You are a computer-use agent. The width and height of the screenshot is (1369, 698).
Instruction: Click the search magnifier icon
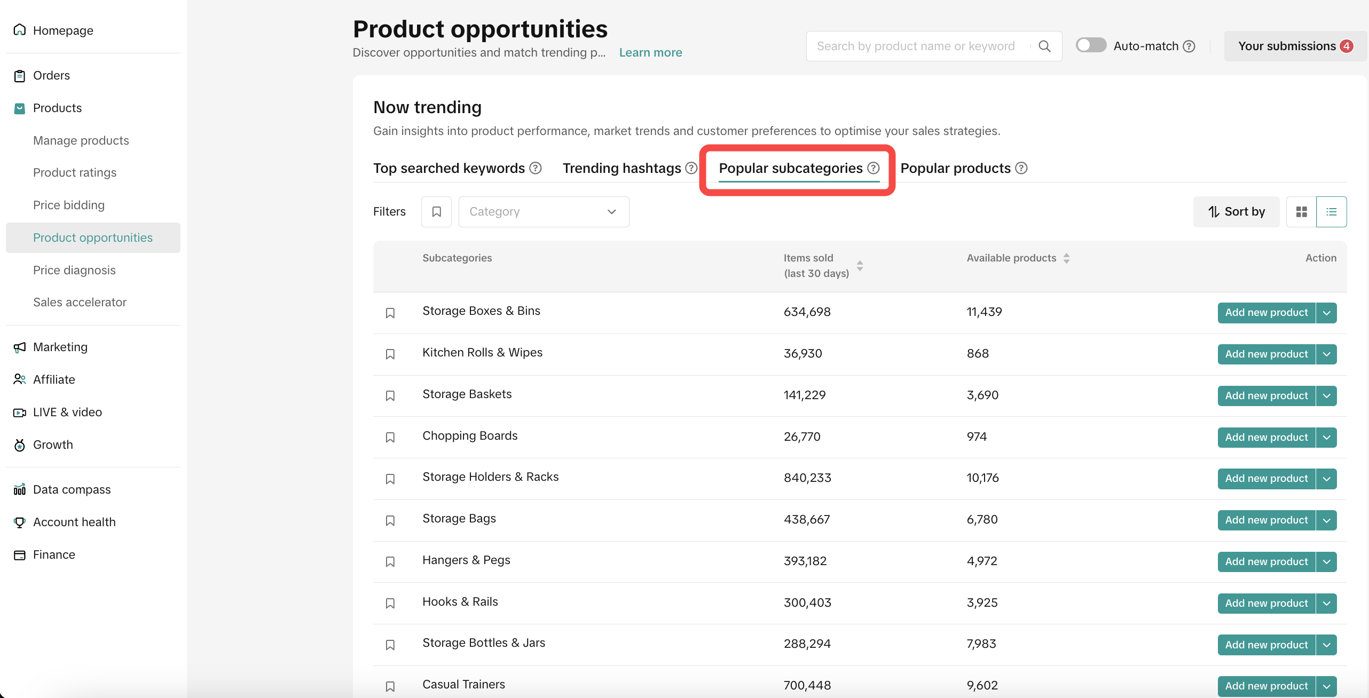[1044, 46]
